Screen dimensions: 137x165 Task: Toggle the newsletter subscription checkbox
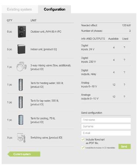point(83,148)
